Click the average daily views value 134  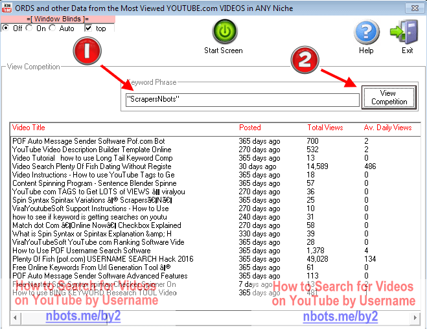click(x=370, y=259)
